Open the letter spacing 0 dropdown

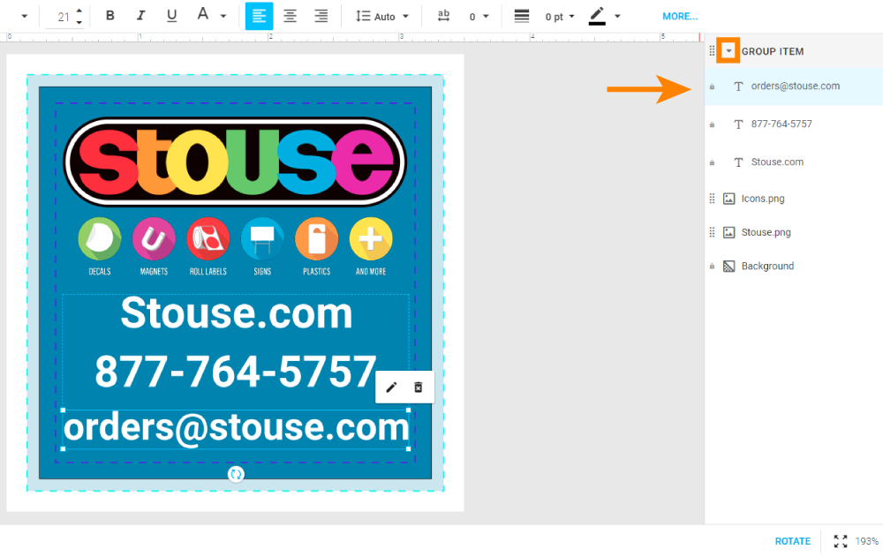[479, 17]
